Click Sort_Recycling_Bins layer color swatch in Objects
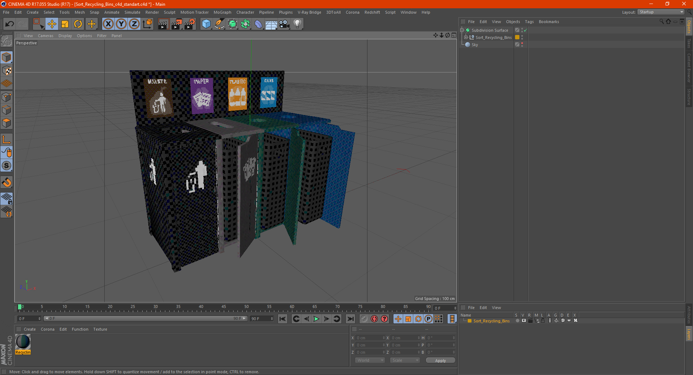693x375 pixels. 517,37
